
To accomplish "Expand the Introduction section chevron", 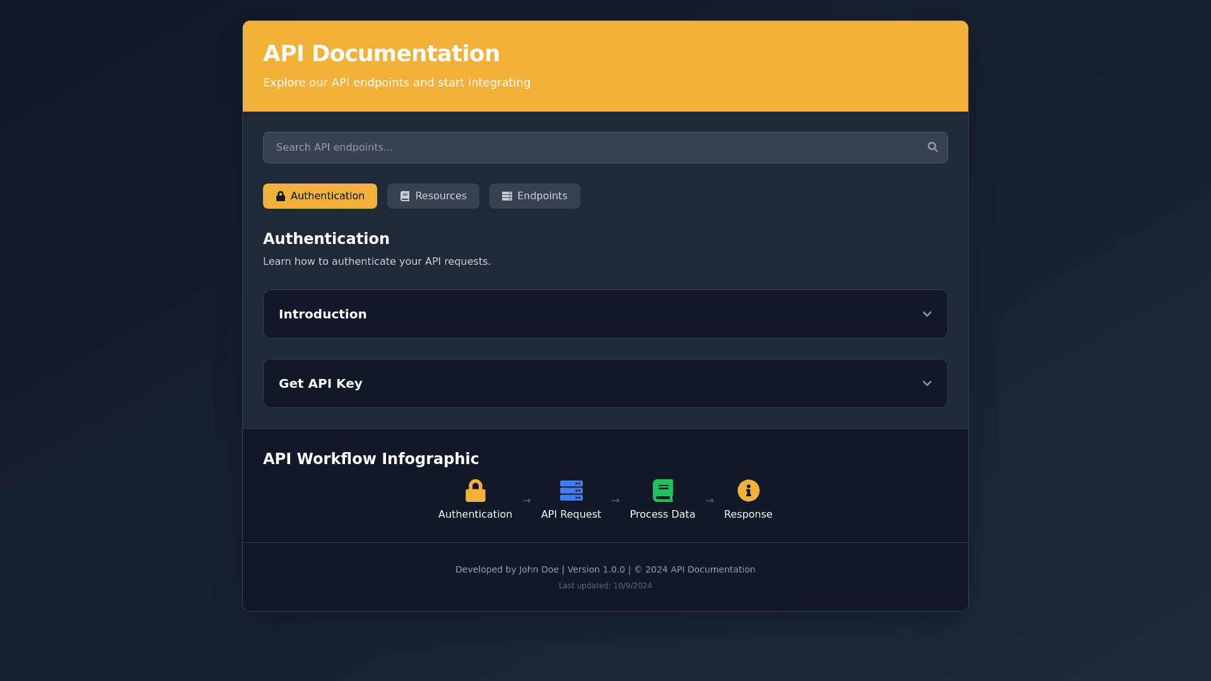I will pos(927,314).
